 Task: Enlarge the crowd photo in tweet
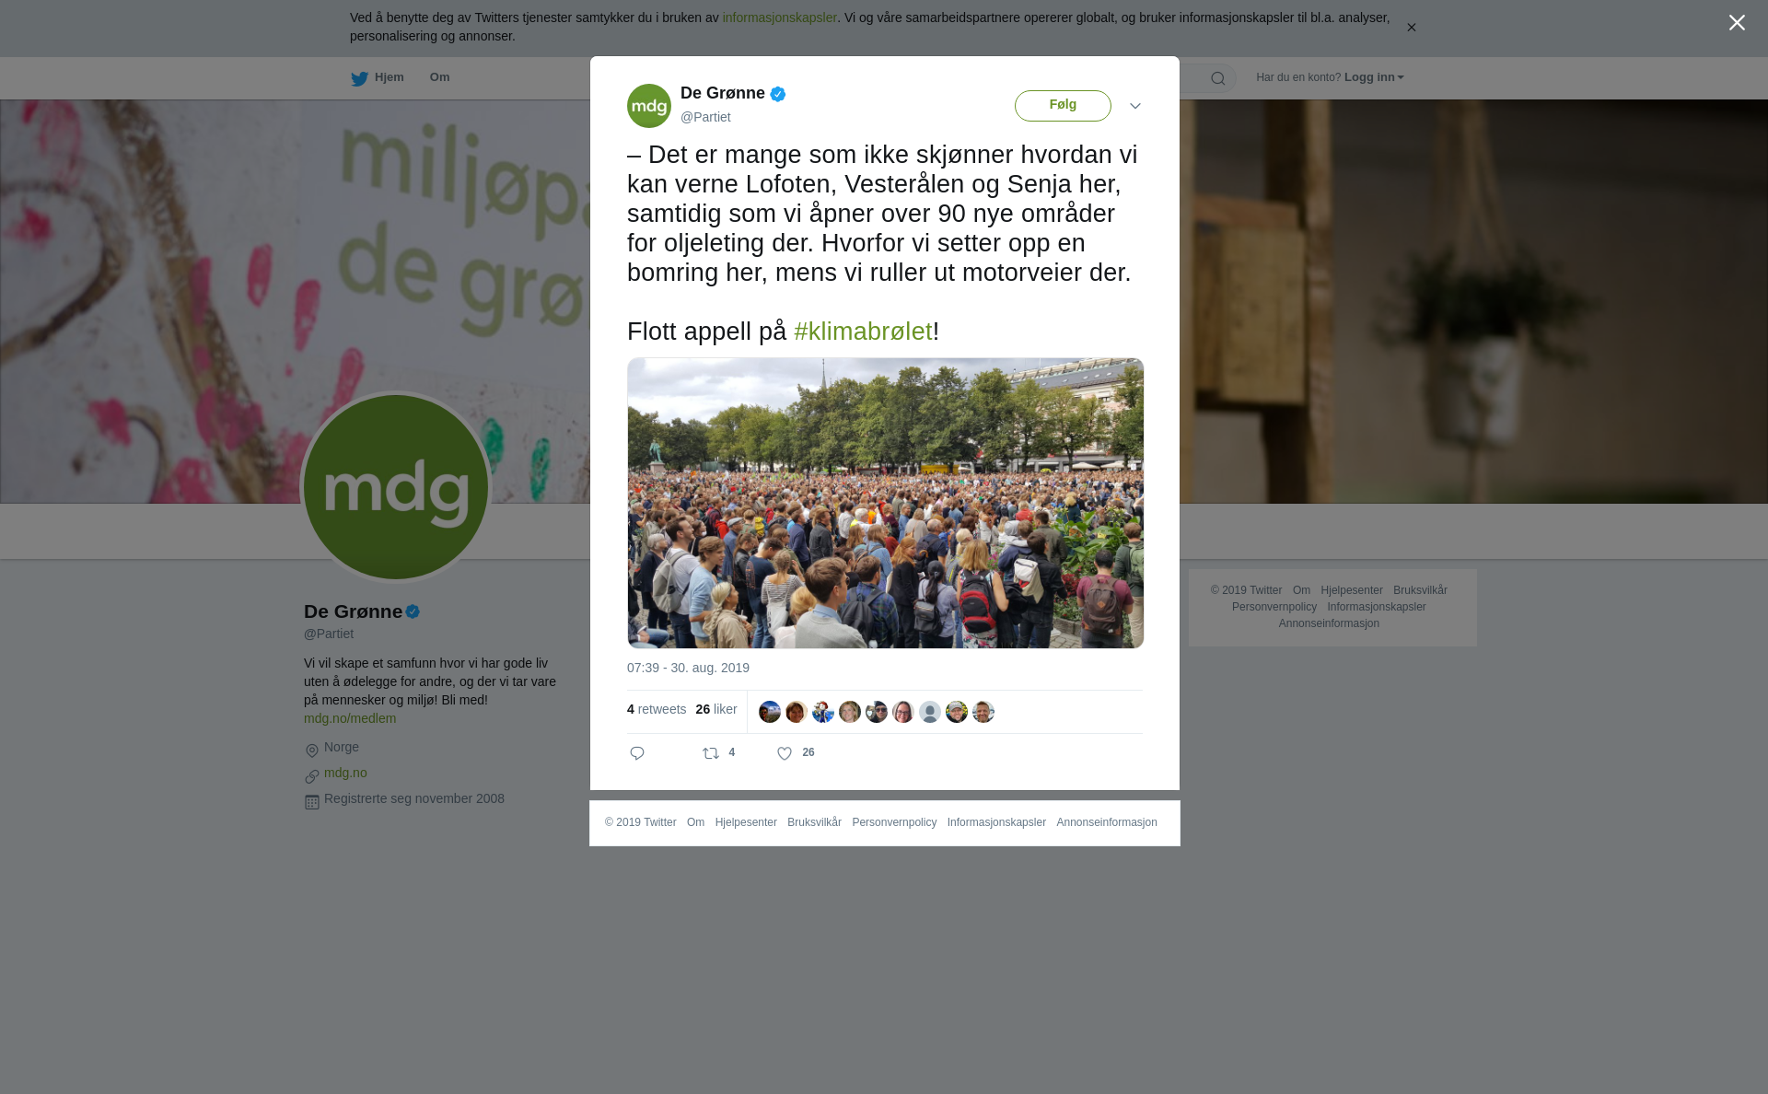point(886,503)
